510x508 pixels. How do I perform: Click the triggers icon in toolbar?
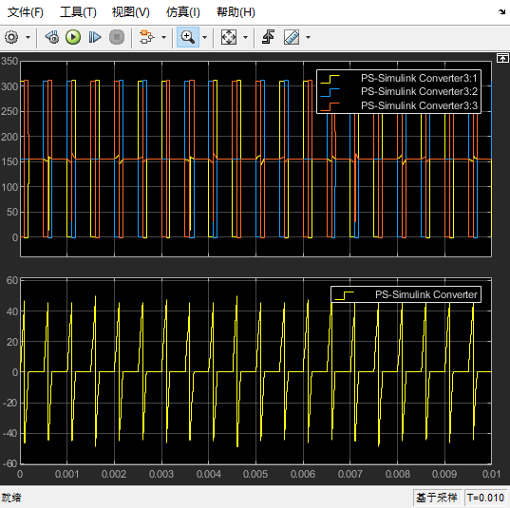pyautogui.click(x=269, y=37)
